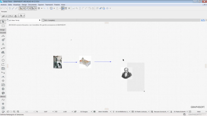This screenshot has width=207, height=116.
Task: Select the Label tool (arrow with A1)
Action: click(x=3, y=48)
